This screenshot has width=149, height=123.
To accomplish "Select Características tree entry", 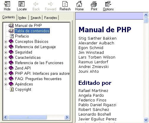I will 28,57.
